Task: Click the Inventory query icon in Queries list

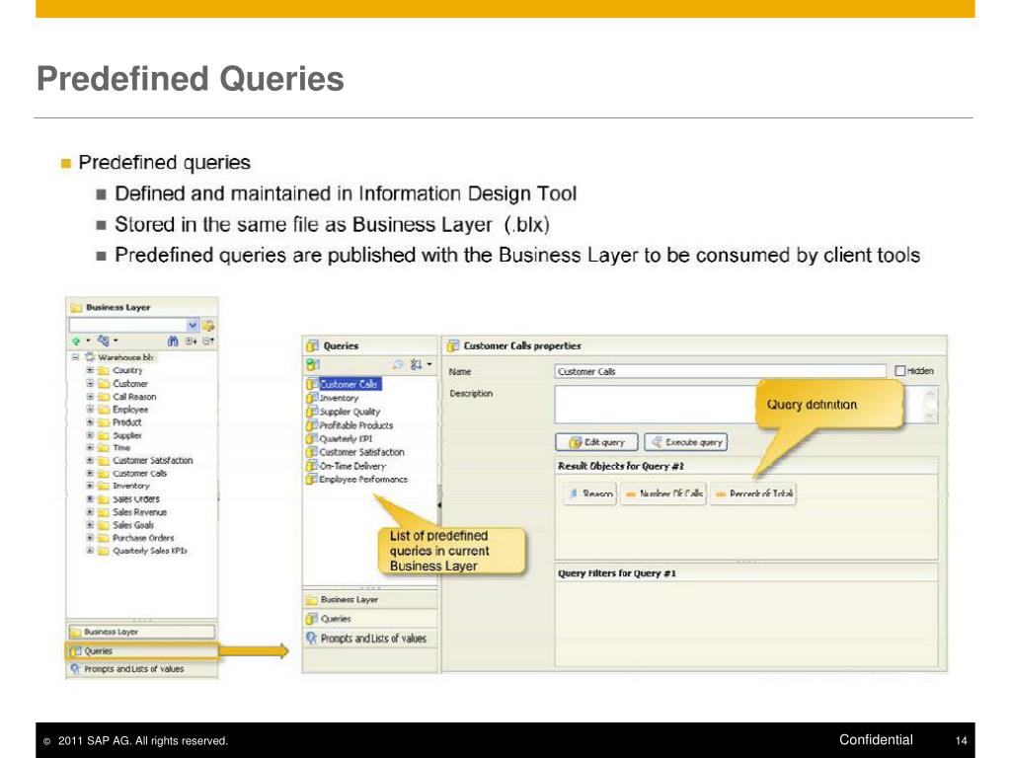Action: coord(312,398)
